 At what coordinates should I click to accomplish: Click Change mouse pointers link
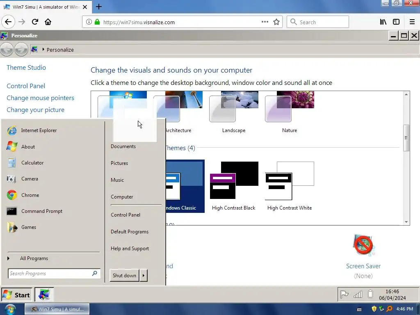[x=41, y=98]
